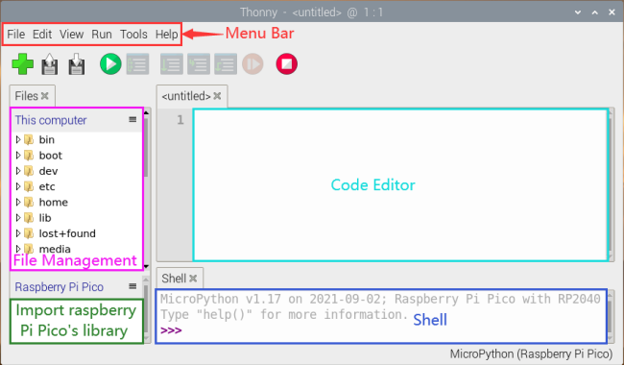Click line number 1 in the gutter
624x365 pixels.
(180, 120)
